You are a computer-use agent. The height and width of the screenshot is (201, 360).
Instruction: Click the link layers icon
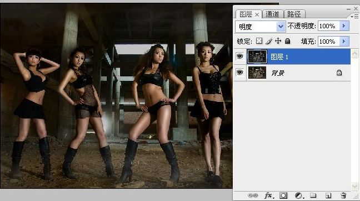253,195
